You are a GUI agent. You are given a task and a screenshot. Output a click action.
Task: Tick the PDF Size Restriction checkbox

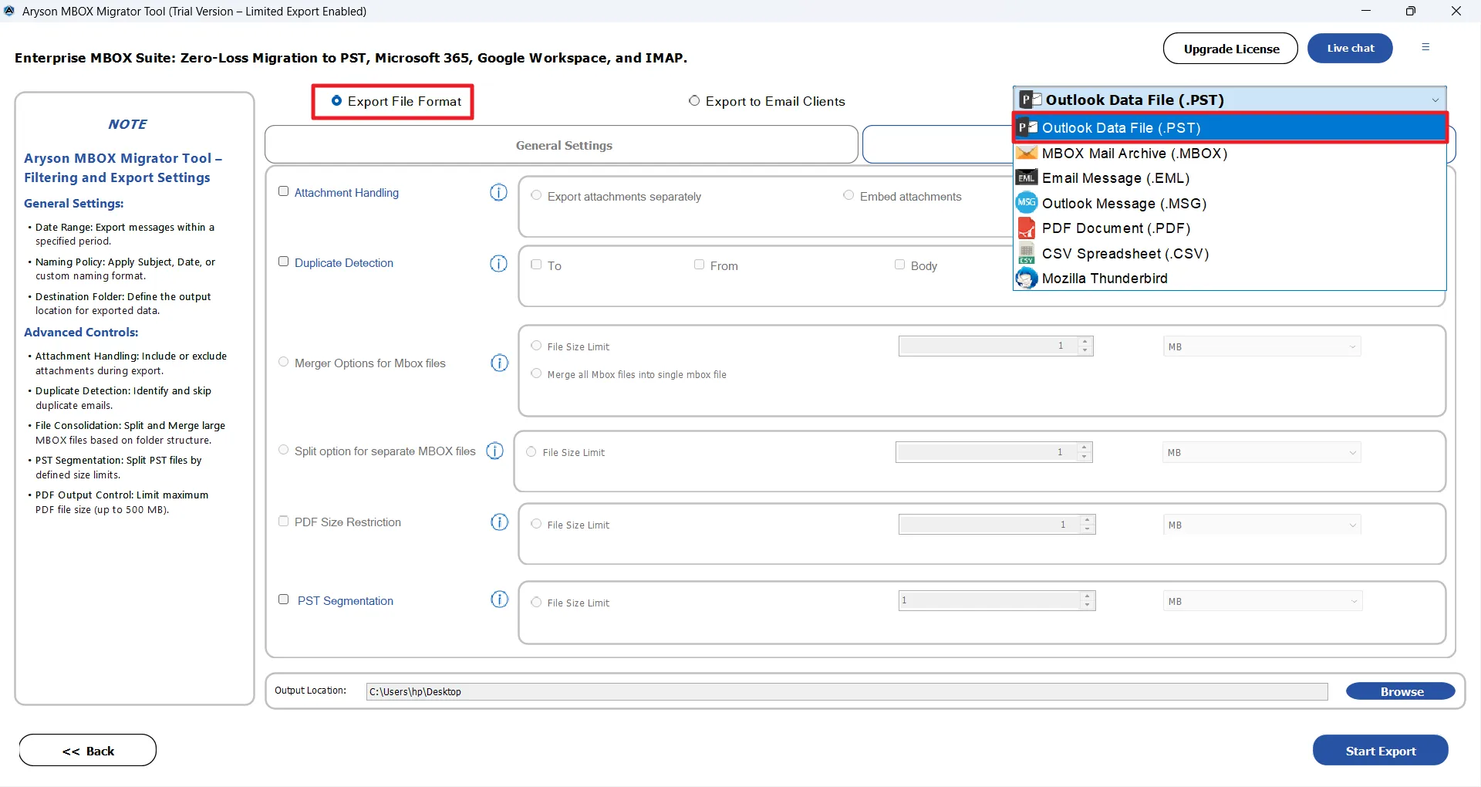(x=283, y=521)
